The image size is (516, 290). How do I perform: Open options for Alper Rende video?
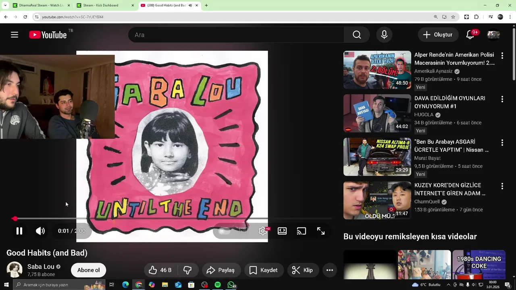(502, 56)
